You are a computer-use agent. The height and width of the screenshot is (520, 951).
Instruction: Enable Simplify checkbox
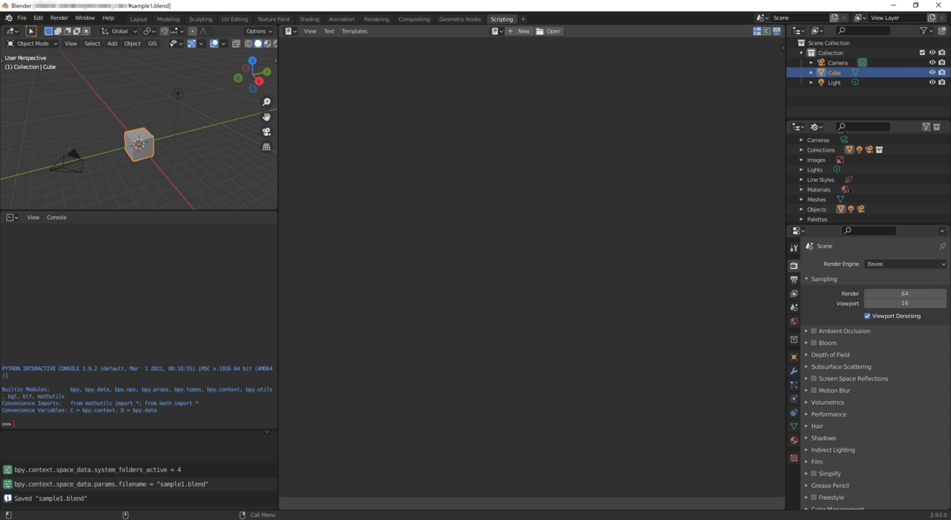(814, 474)
